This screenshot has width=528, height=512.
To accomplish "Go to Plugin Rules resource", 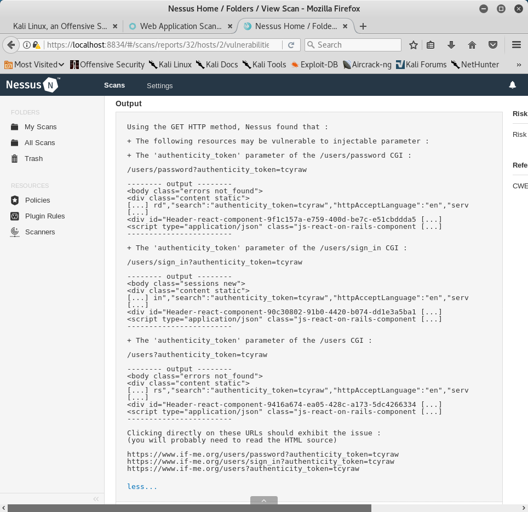I will (45, 216).
